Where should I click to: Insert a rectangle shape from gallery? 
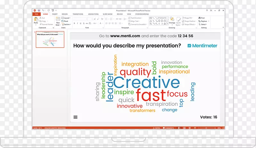159,18
